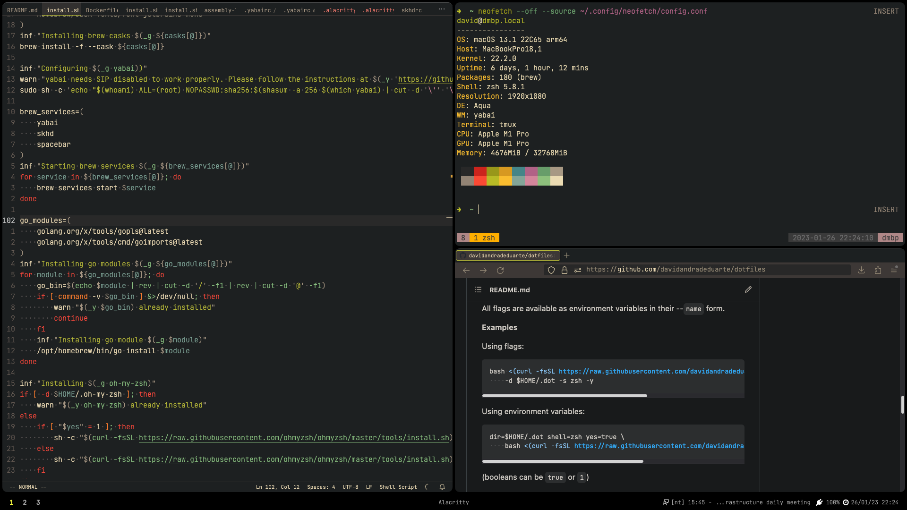Switch to the Dockerfile editor tab
Screen dimensions: 907x510
[102, 10]
